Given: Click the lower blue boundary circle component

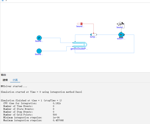Looking at the screenshot, I should [x=39, y=51].
